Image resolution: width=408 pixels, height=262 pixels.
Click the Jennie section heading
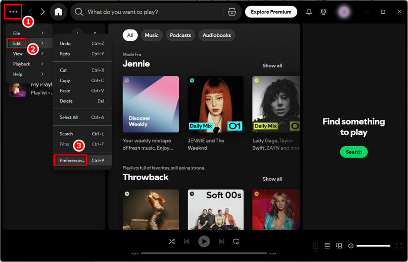pyautogui.click(x=136, y=64)
